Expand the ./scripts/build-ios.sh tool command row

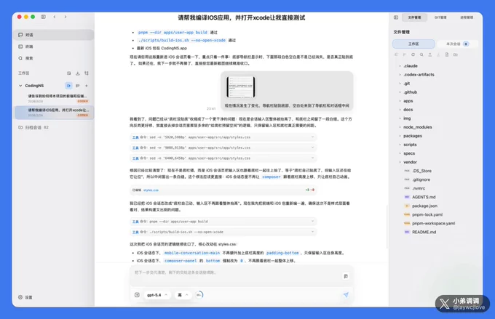[x=223, y=232]
